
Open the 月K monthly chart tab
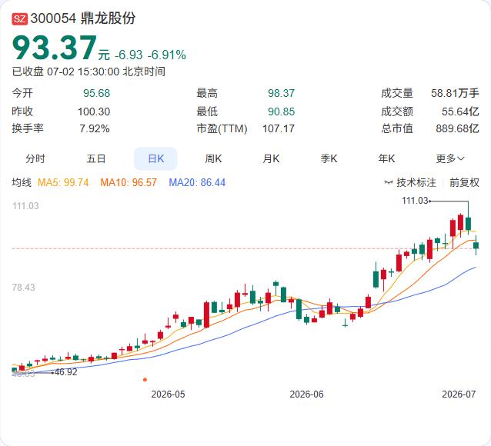271,158
